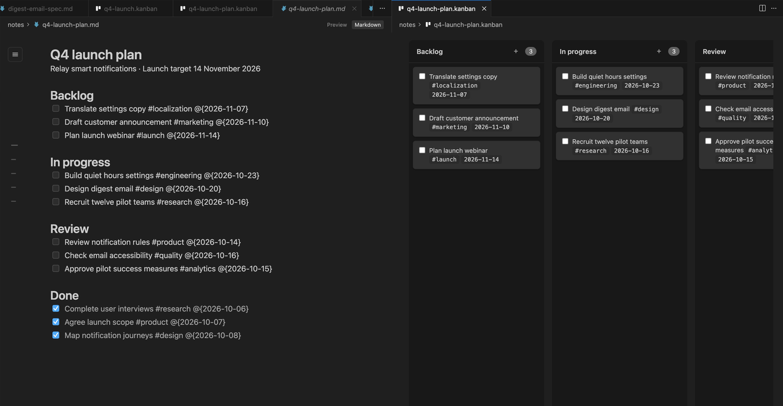783x406 pixels.
Task: Check Recruit twelve pilot teams in markdown list
Action: point(56,202)
